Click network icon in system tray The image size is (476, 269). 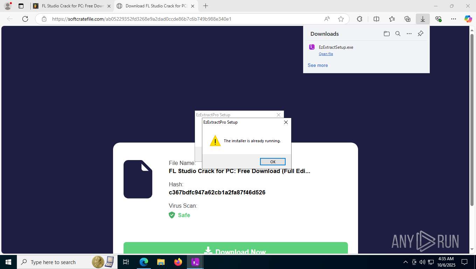(x=431, y=262)
